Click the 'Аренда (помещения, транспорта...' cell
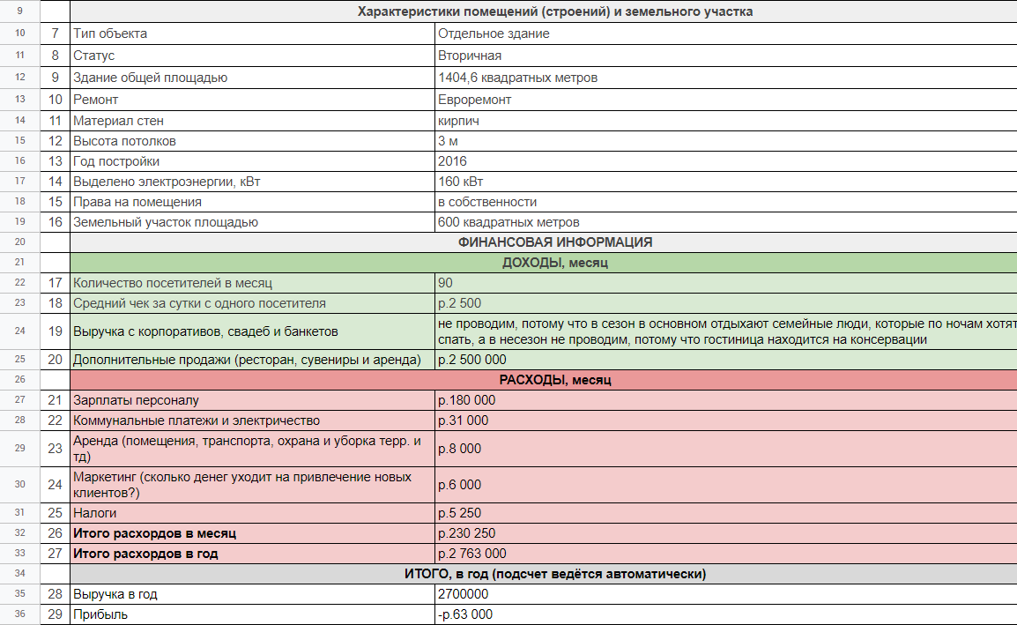The height and width of the screenshot is (625, 1017). coord(252,449)
